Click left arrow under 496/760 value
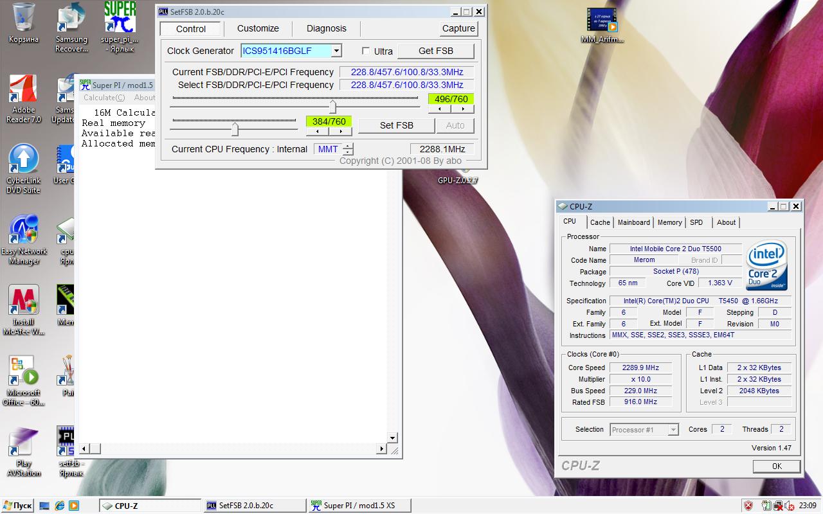Image resolution: width=823 pixels, height=514 pixels. click(x=439, y=109)
